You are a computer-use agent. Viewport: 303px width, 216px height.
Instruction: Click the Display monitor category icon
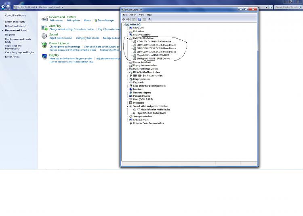coord(44,56)
